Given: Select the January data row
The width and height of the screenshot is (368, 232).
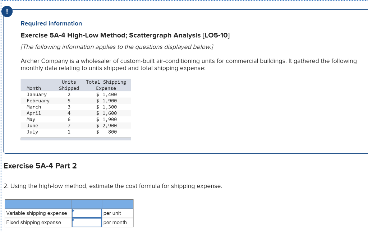Looking at the screenshot, I should pyautogui.click(x=75, y=94).
